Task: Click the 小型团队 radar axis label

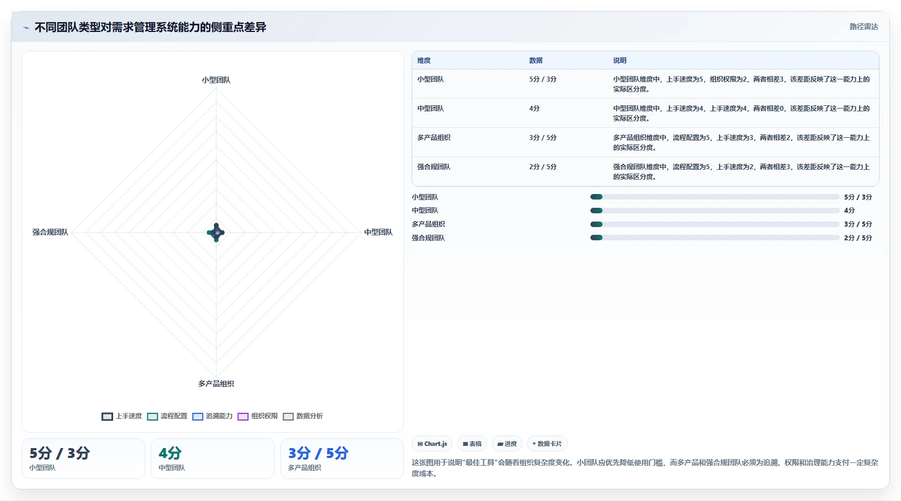Action: point(216,80)
